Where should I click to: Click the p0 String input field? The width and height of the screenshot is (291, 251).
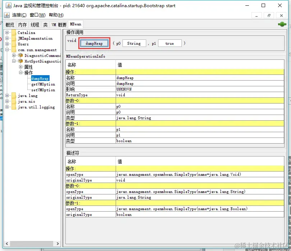[x=134, y=43]
